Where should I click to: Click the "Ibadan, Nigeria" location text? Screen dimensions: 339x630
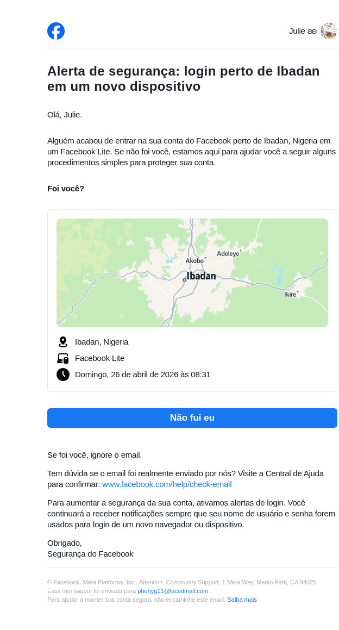coord(102,342)
